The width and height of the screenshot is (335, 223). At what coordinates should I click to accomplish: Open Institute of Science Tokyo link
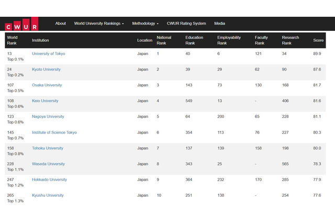54,132
